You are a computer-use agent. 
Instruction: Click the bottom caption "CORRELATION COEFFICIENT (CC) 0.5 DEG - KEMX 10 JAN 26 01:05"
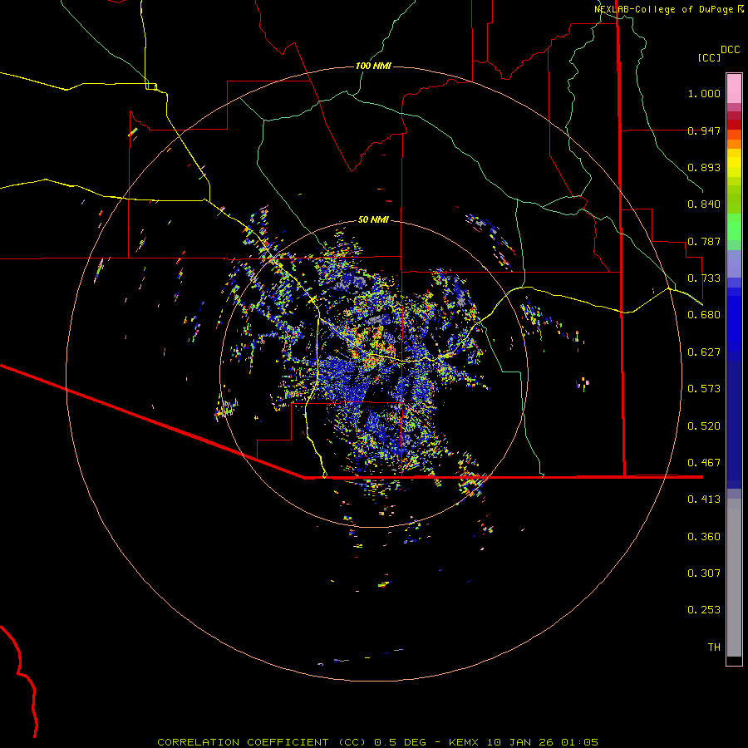coord(377,742)
